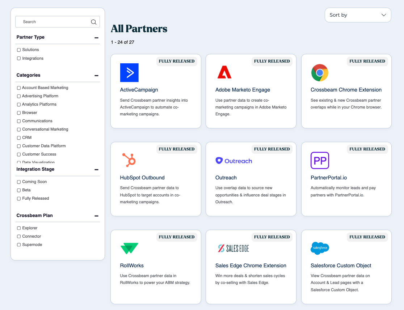404x310 pixels.
Task: Open the Outreach logo
Action: click(234, 161)
